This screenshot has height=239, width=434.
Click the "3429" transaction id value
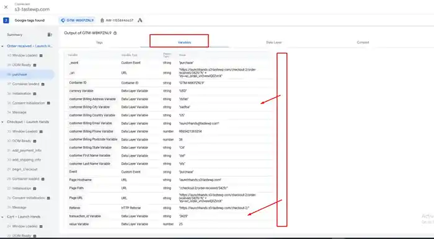pos(184,216)
